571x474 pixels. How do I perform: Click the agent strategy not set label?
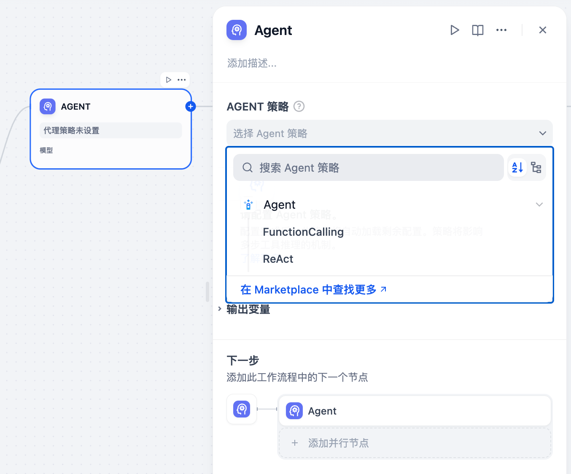(x=111, y=130)
